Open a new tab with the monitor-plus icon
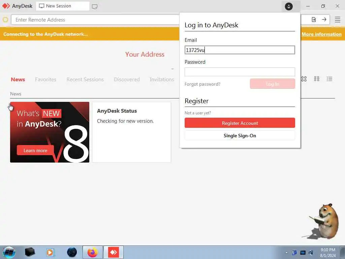 [95, 7]
